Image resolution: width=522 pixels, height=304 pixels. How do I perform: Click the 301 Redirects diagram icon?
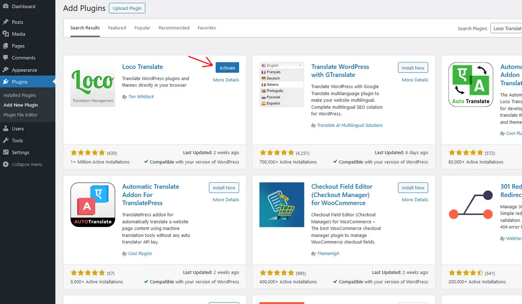470,205
